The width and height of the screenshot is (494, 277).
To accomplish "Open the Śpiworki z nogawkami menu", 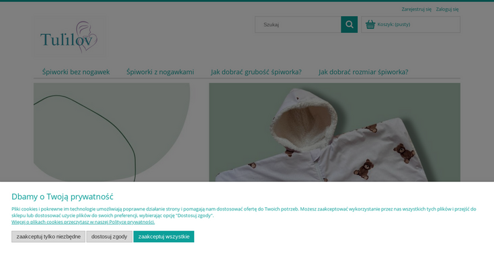I will (160, 72).
